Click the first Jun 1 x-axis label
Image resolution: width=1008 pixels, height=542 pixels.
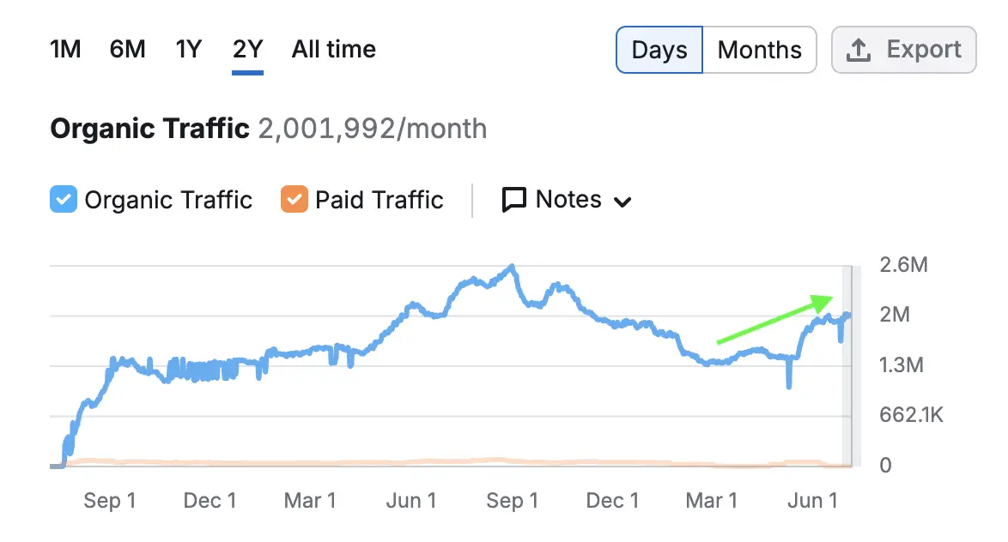pos(410,500)
